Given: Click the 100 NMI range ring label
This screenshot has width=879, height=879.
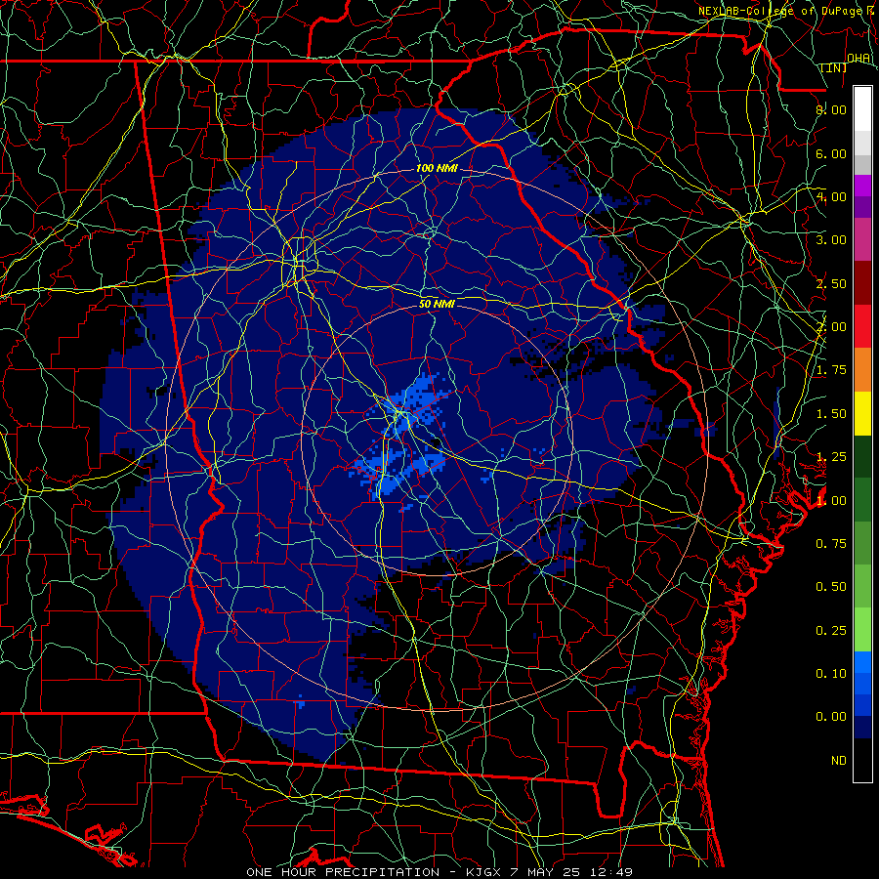Looking at the screenshot, I should [x=437, y=168].
